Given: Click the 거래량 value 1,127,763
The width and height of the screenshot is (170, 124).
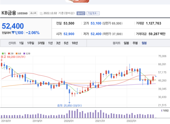Looking at the screenshot, I should (154, 23).
